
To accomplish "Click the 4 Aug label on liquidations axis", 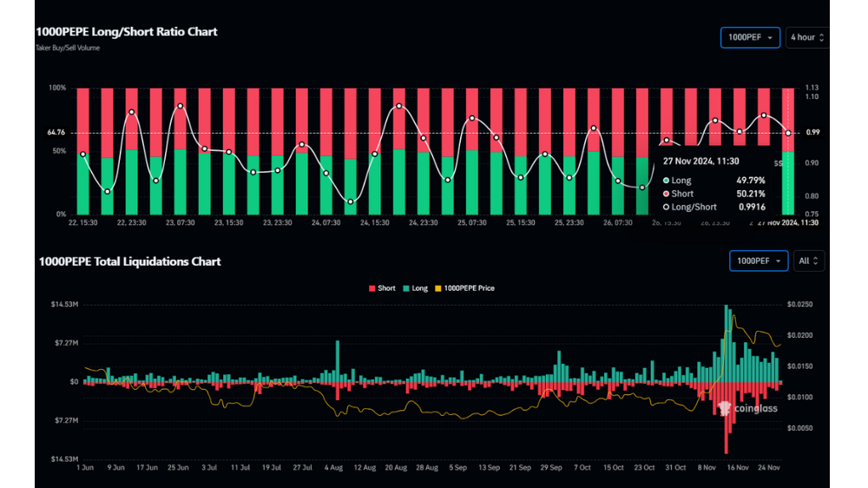I will pos(333,467).
